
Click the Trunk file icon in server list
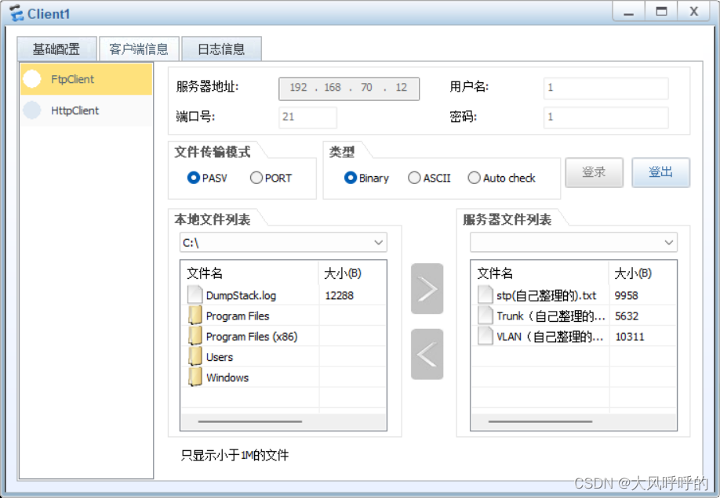point(485,316)
